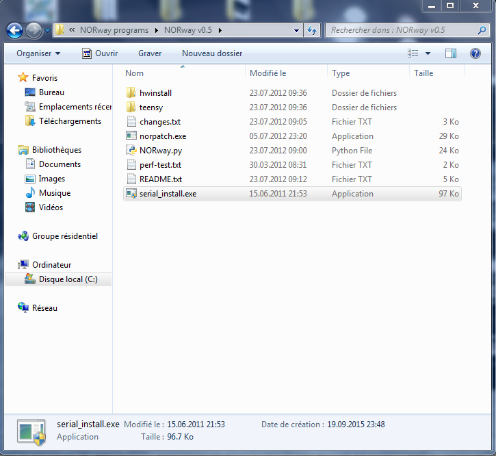
Task: Open the view options dropdown arrow
Action: point(428,53)
